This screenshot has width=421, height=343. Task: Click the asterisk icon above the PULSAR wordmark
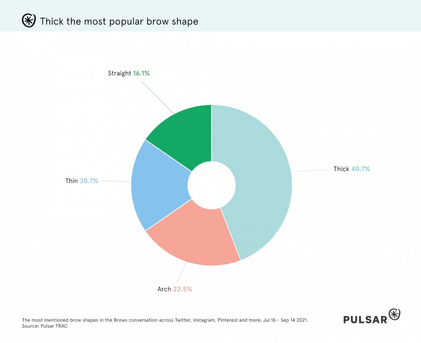pyautogui.click(x=394, y=314)
